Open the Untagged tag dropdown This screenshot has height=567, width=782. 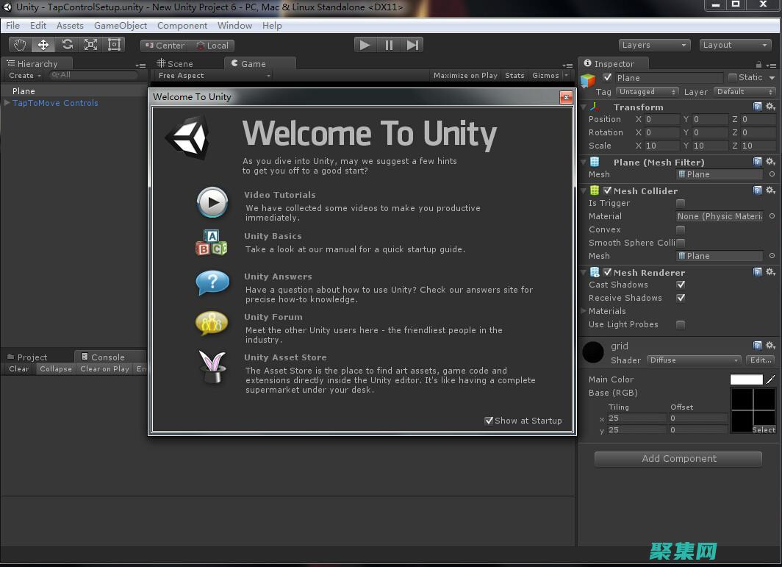tap(648, 92)
